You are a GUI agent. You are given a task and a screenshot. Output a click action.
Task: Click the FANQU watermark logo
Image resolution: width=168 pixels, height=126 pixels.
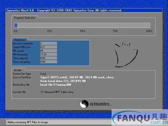point(140,118)
